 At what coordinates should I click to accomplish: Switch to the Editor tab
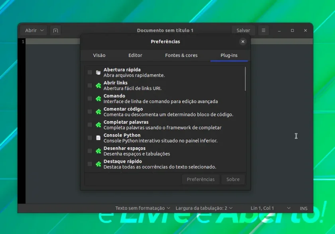point(135,55)
